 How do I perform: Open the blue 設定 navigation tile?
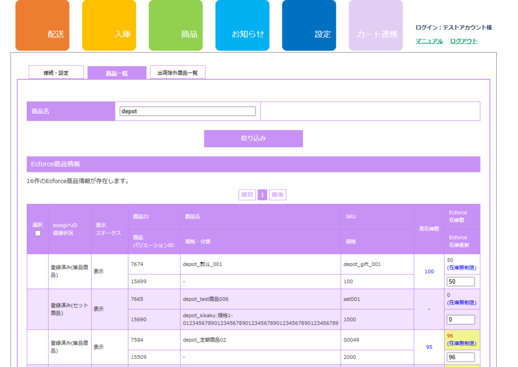309,26
